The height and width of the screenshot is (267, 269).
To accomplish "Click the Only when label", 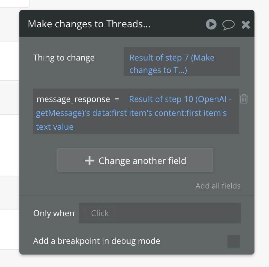I will click(54, 213).
